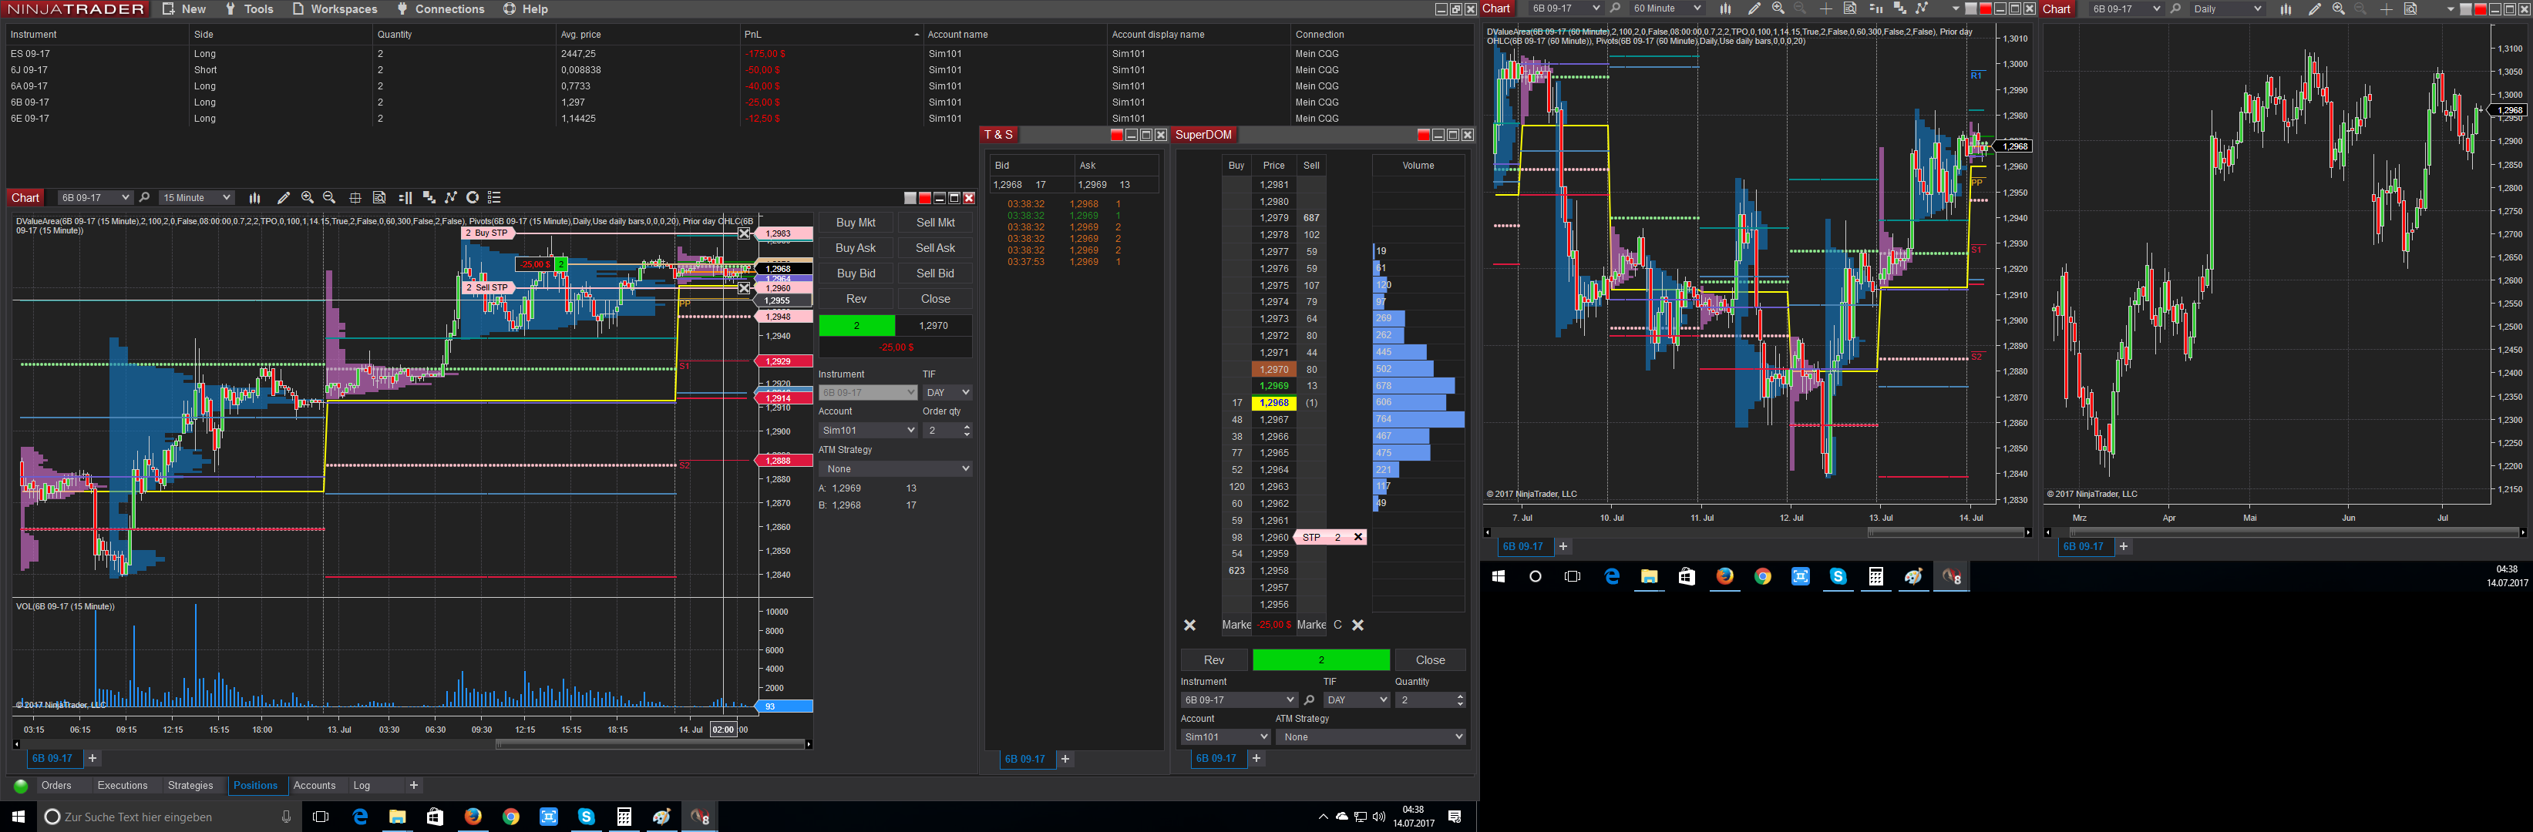
Task: Click instrument search magnifier in 15 Minute chart
Action: tap(145, 197)
